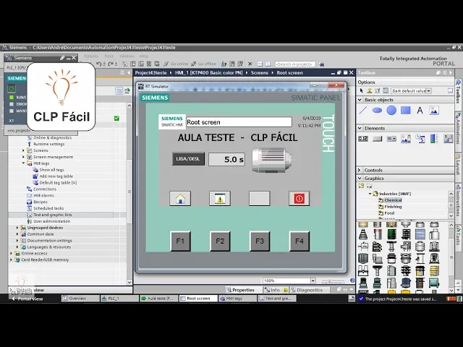Click the Redo toolbar icon
This screenshot has width=463, height=347.
[111, 64]
